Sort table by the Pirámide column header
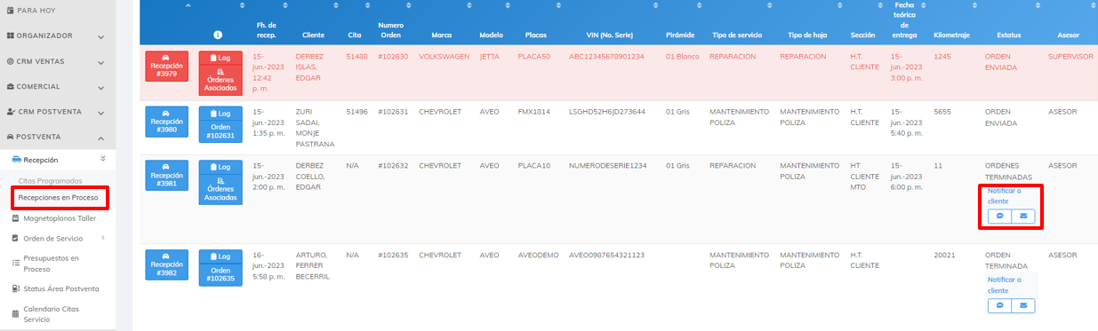This screenshot has width=1098, height=331. [x=679, y=35]
